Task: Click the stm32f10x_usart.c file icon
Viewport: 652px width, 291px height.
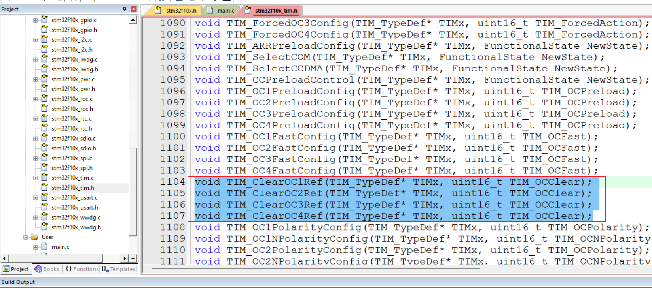Action: click(x=45, y=197)
